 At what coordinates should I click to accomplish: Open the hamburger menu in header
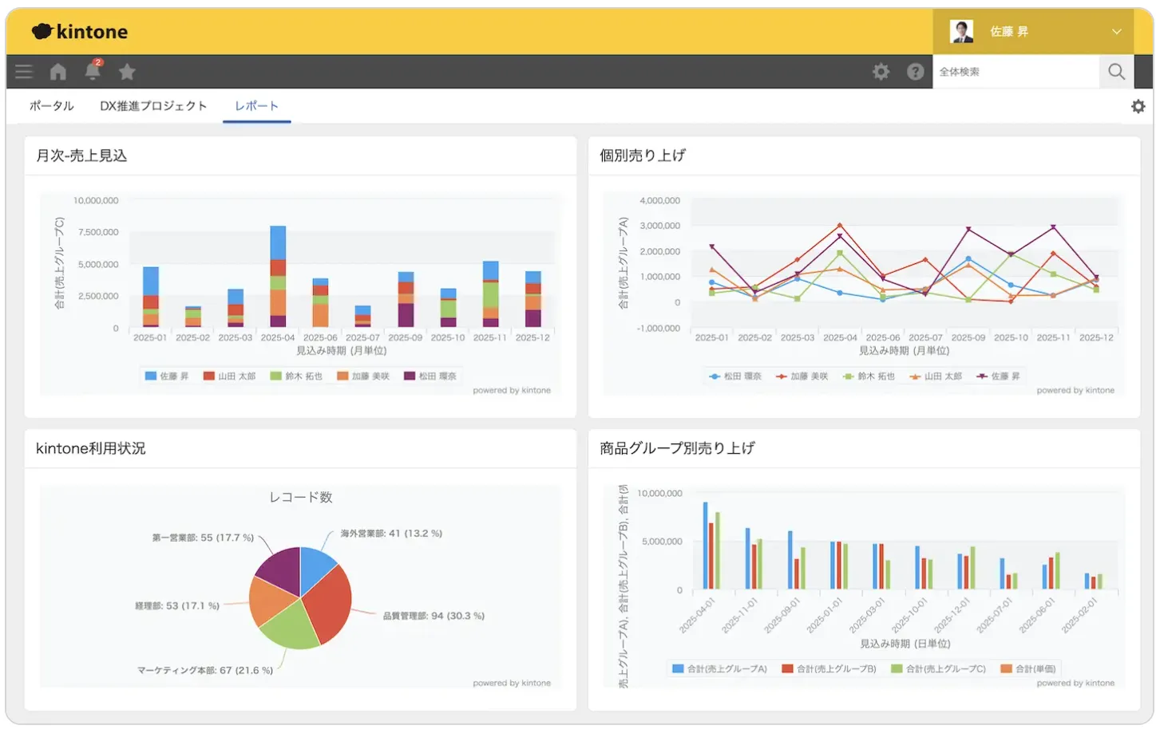click(x=24, y=72)
